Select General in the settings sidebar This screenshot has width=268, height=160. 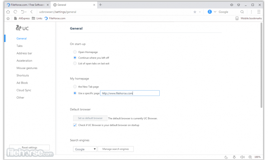(22, 38)
